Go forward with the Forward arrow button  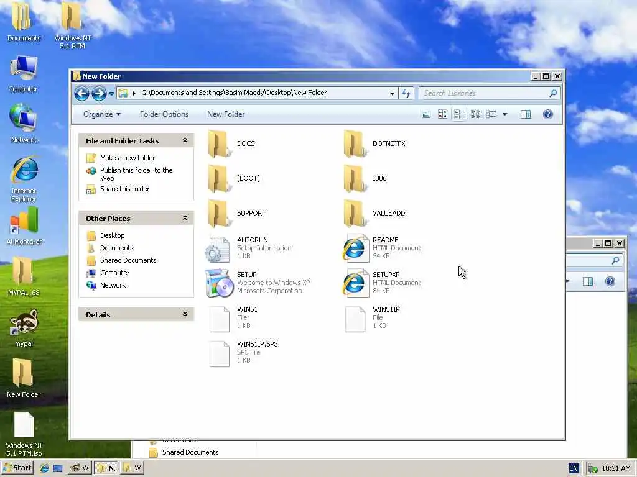[99, 93]
